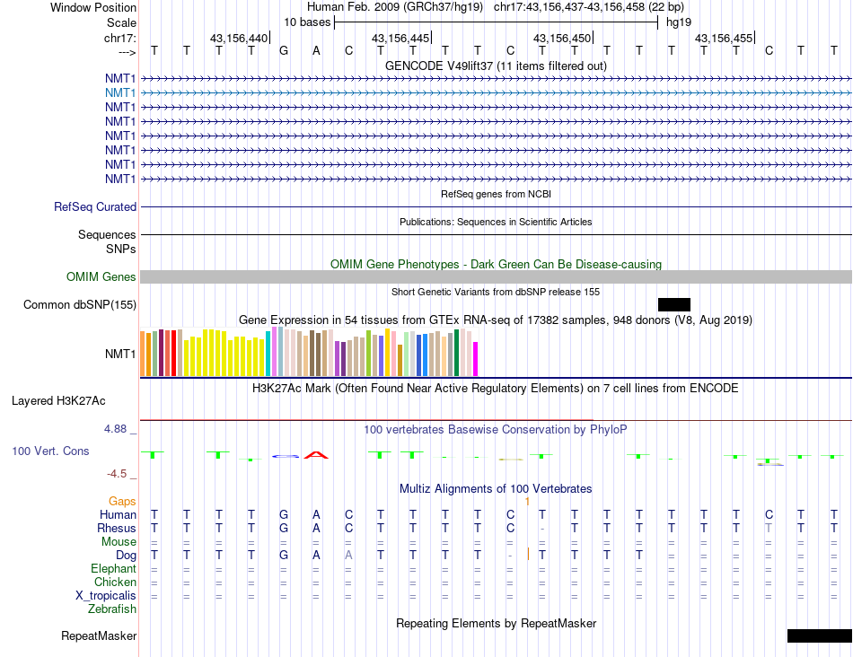Click the chr17: ruler label
The width and height of the screenshot is (853, 657).
tap(120, 38)
